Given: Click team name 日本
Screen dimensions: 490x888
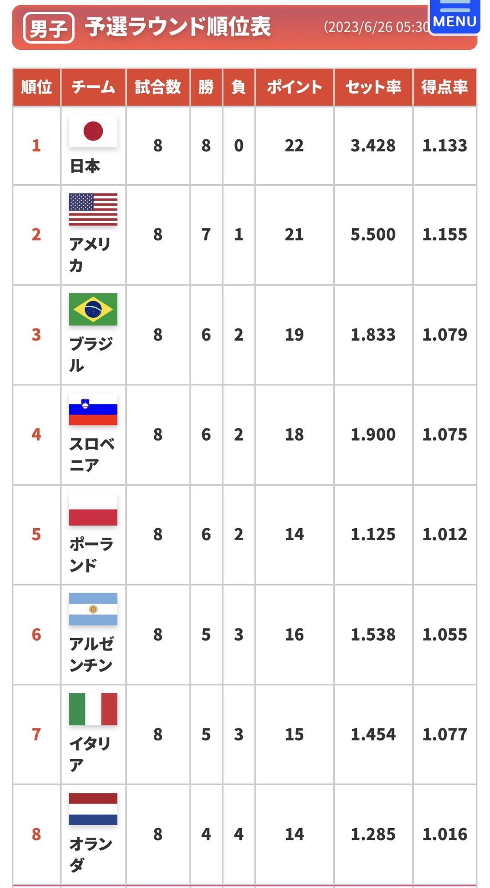Looking at the screenshot, I should coord(85,166).
